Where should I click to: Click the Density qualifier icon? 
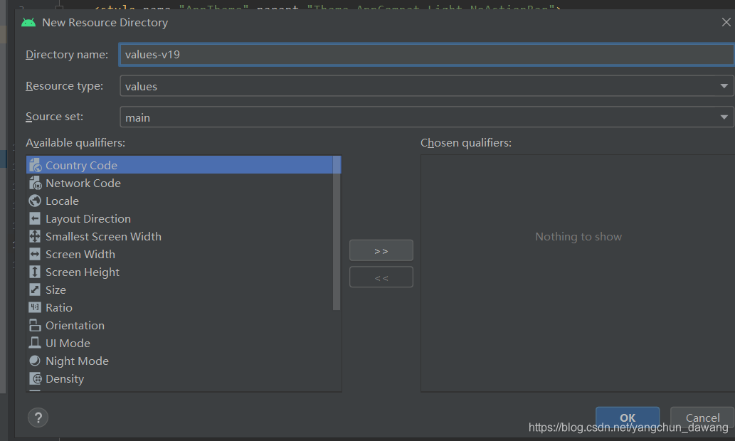(x=35, y=378)
